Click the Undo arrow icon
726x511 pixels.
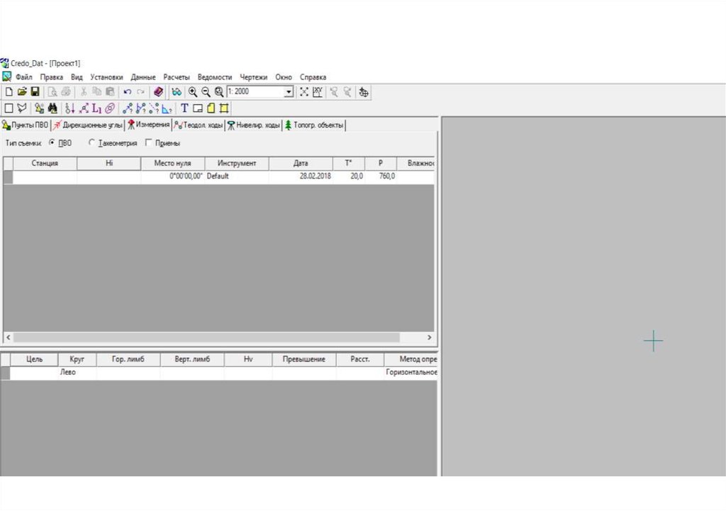tap(127, 92)
